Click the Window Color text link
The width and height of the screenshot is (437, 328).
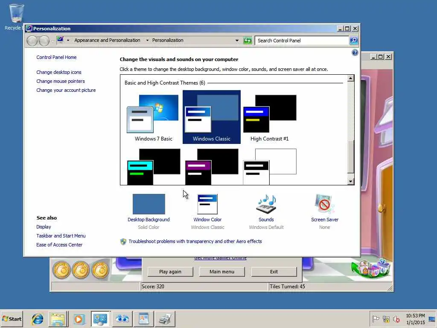point(207,220)
